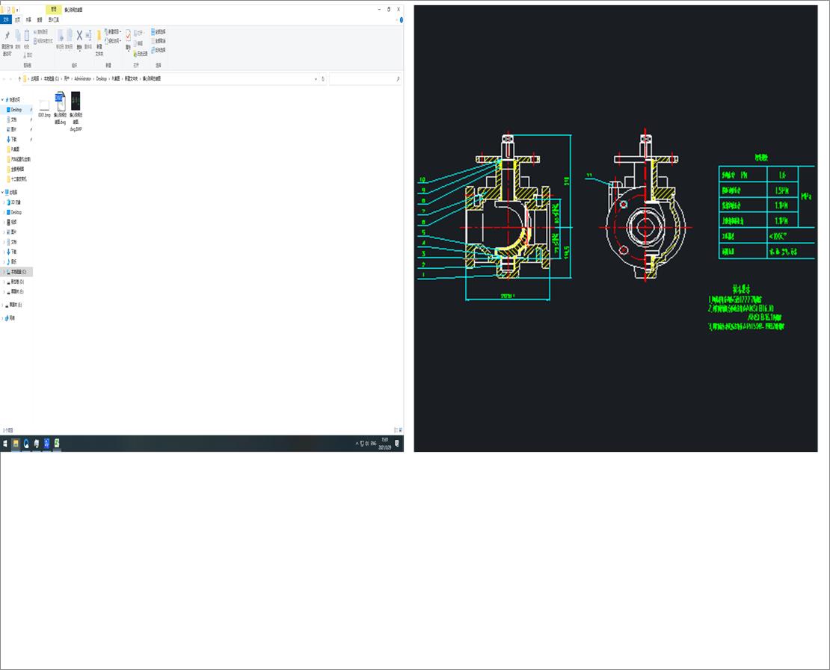Expand the 3D Objects tree node

[4, 202]
